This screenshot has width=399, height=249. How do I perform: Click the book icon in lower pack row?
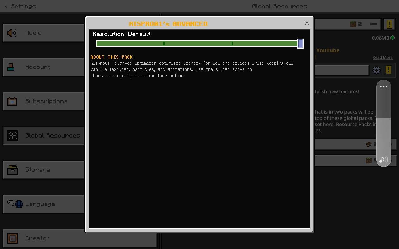point(369,144)
